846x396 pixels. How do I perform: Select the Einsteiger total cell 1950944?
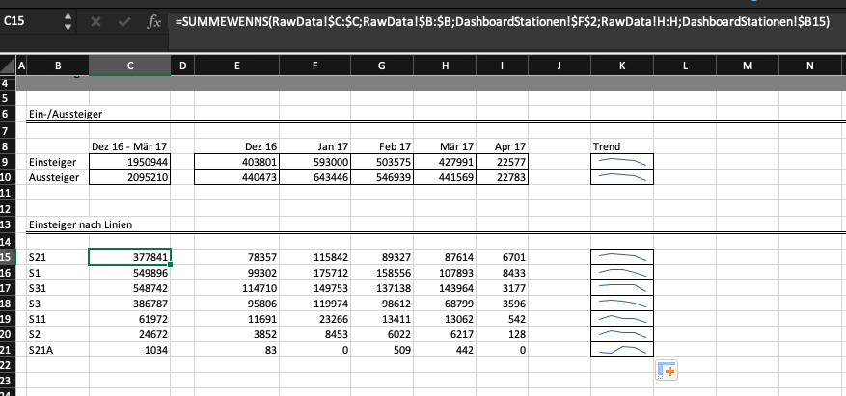click(129, 162)
